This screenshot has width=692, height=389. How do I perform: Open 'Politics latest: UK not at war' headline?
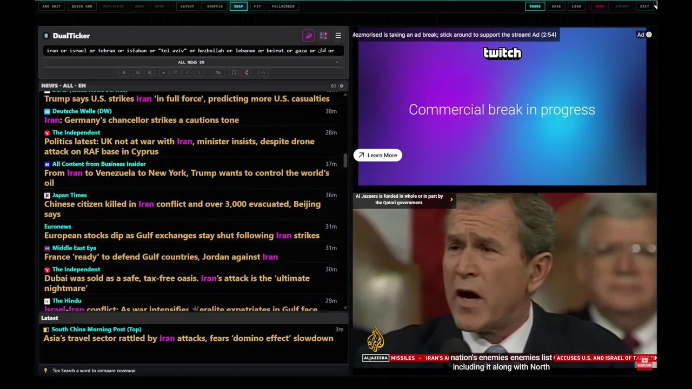(179, 146)
